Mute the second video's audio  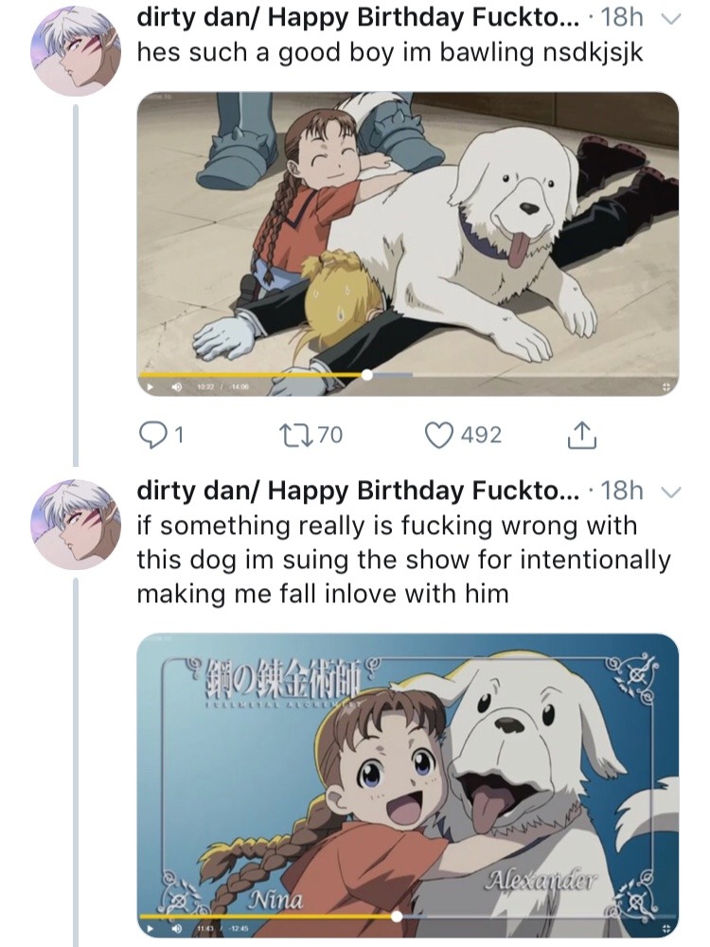(175, 928)
